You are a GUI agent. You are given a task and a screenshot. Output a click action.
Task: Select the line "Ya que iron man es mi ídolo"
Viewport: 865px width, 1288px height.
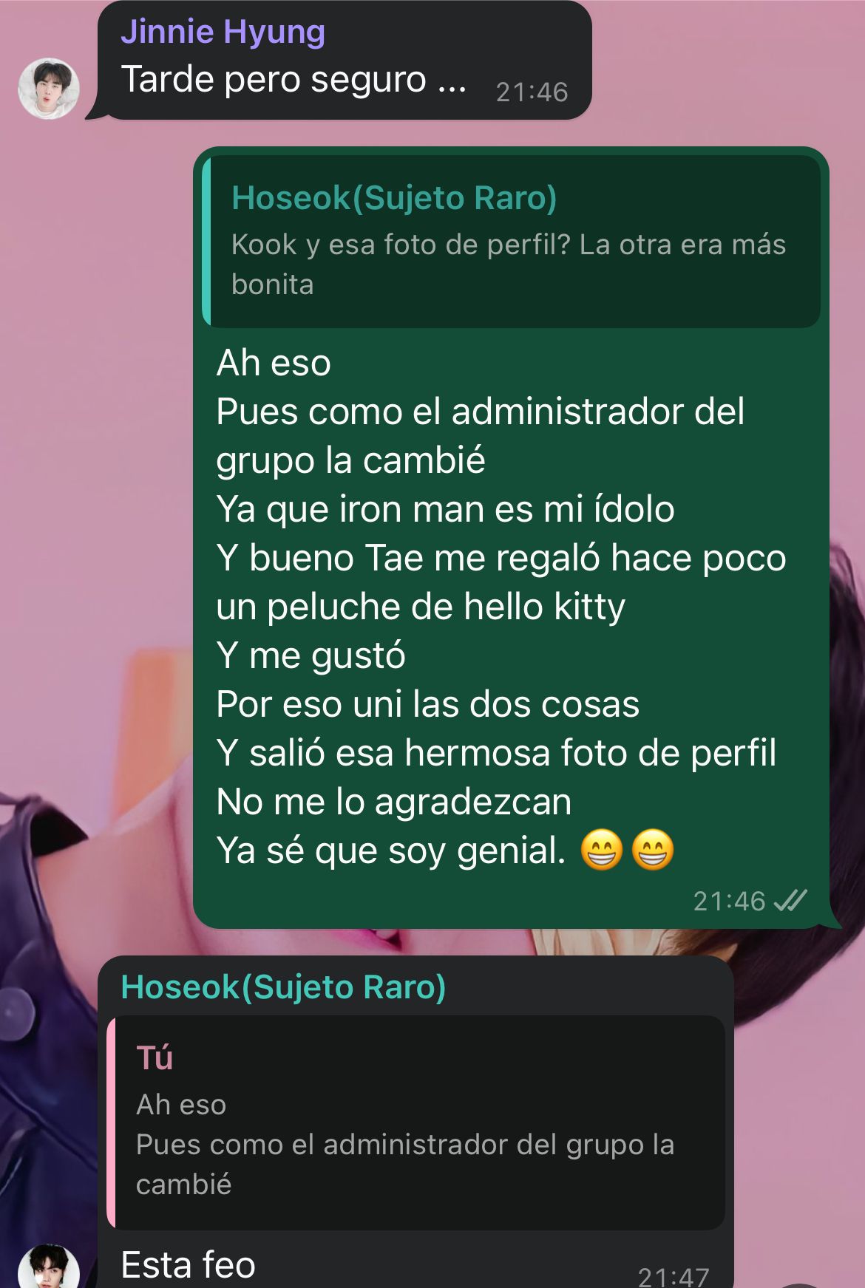445,509
